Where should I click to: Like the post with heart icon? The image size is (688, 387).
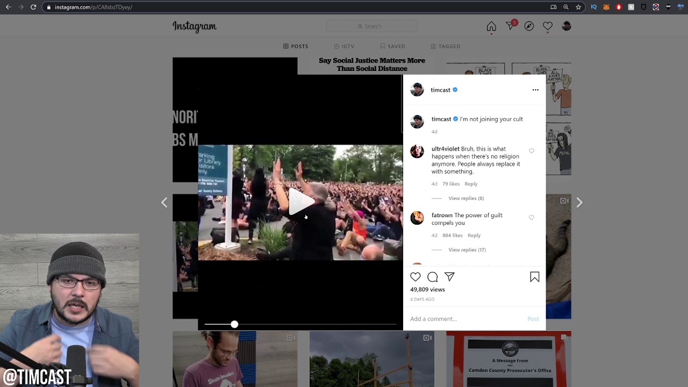[x=415, y=277]
